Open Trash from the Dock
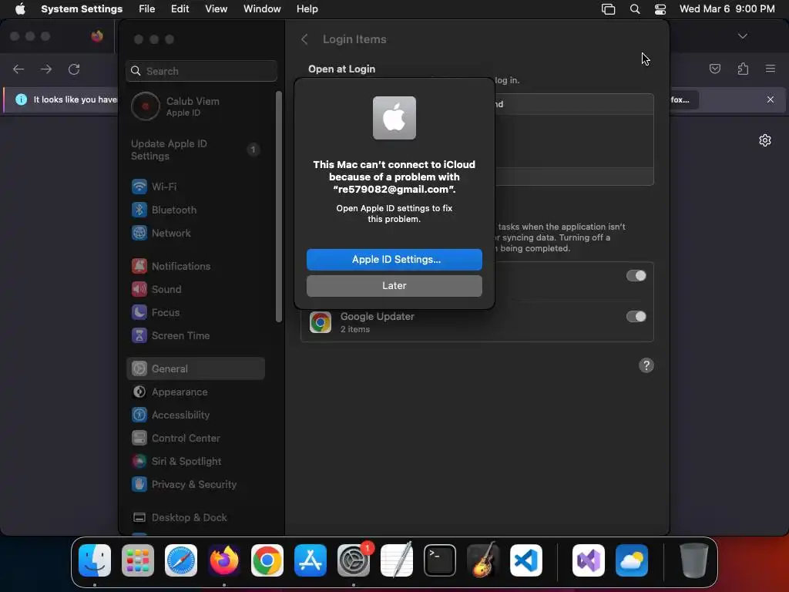The width and height of the screenshot is (789, 592). [694, 560]
